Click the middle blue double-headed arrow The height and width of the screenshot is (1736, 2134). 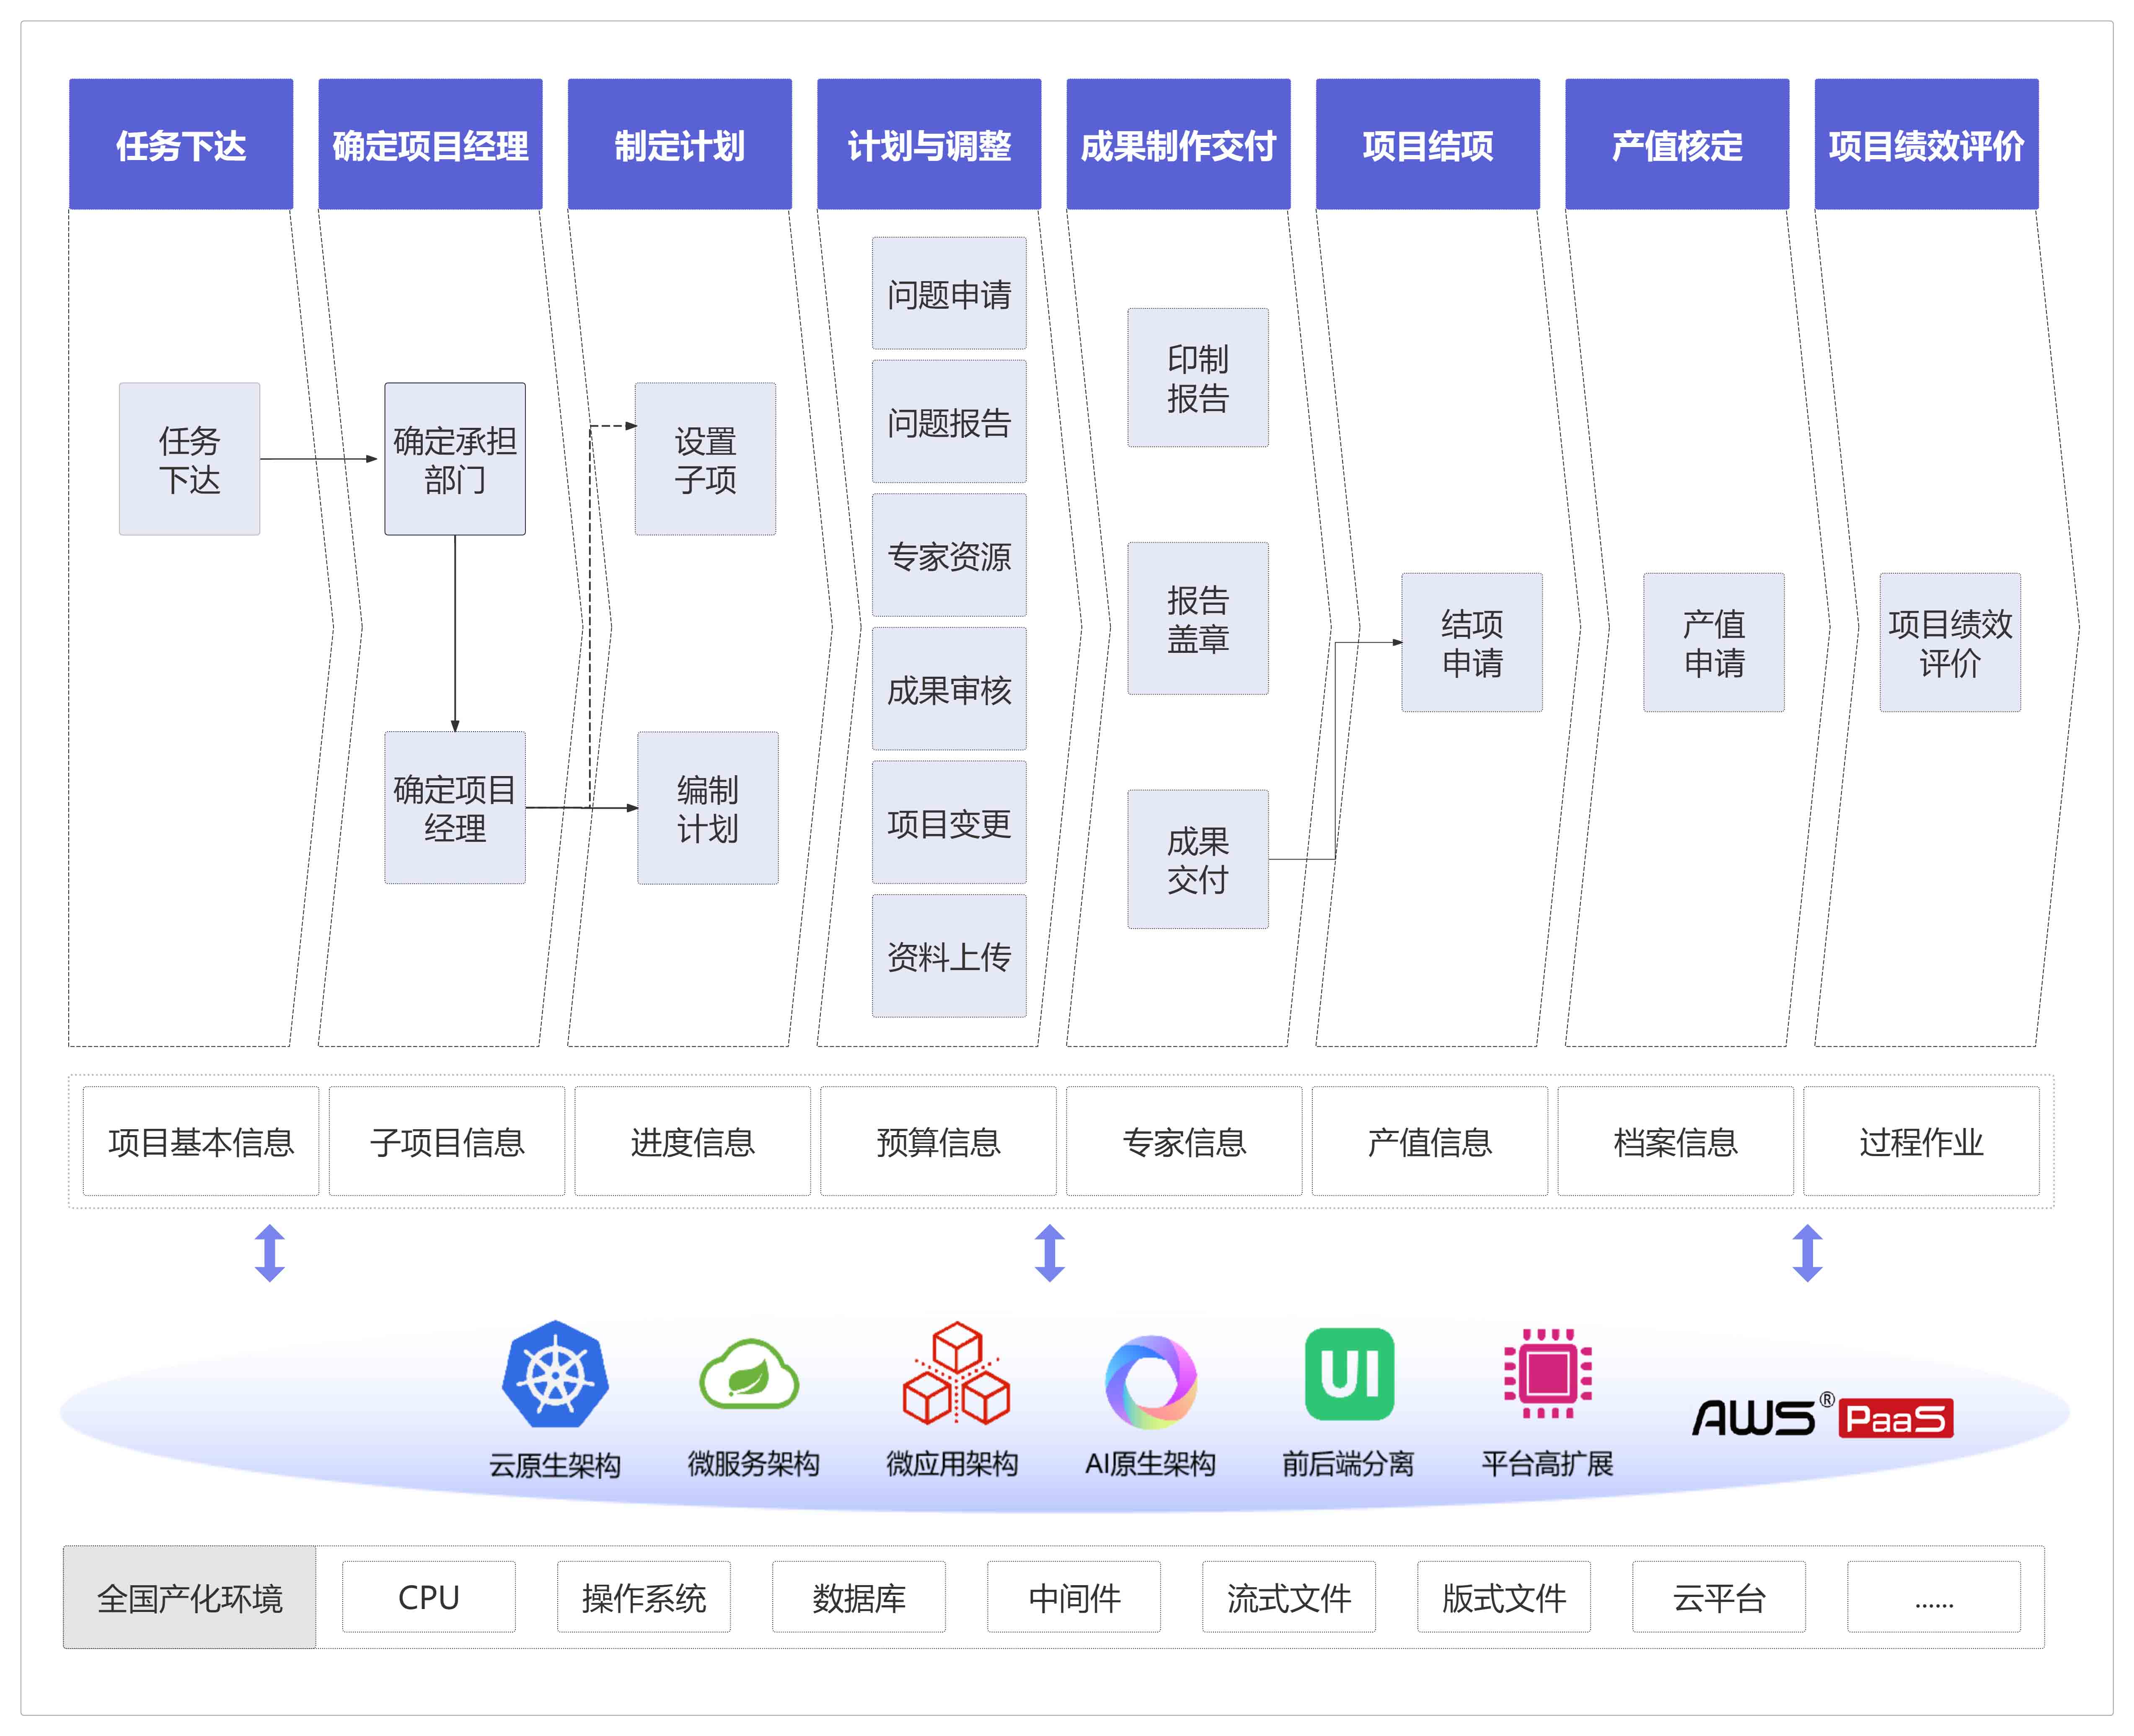click(x=1049, y=1252)
